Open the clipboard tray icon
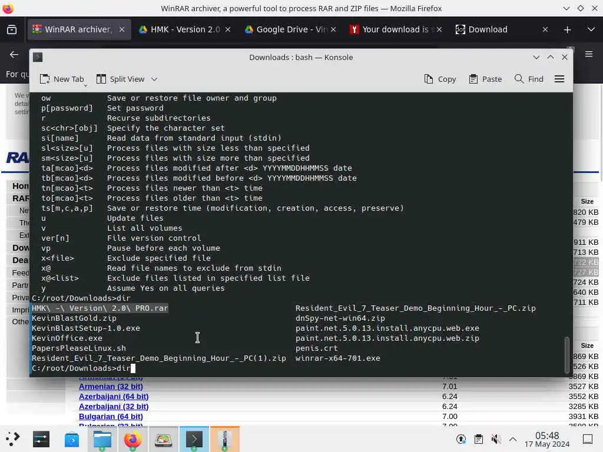 [478, 439]
